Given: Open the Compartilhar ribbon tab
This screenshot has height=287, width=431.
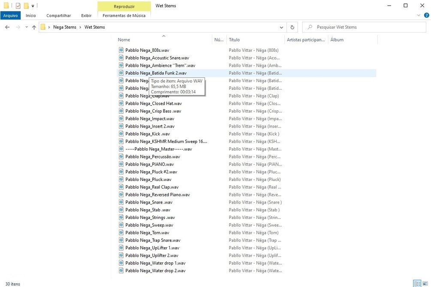Looking at the screenshot, I should 59,16.
